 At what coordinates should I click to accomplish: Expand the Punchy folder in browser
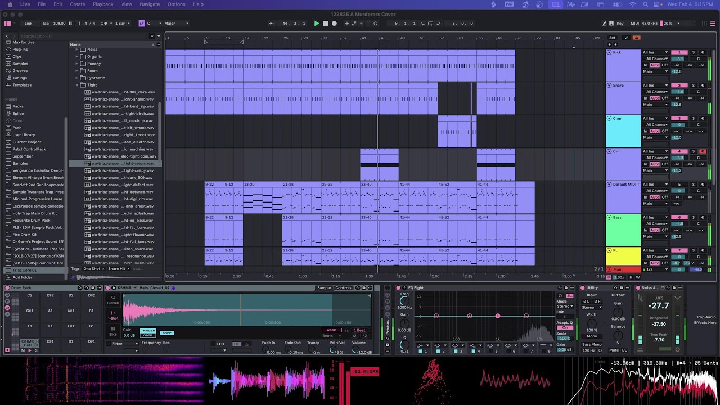point(77,64)
